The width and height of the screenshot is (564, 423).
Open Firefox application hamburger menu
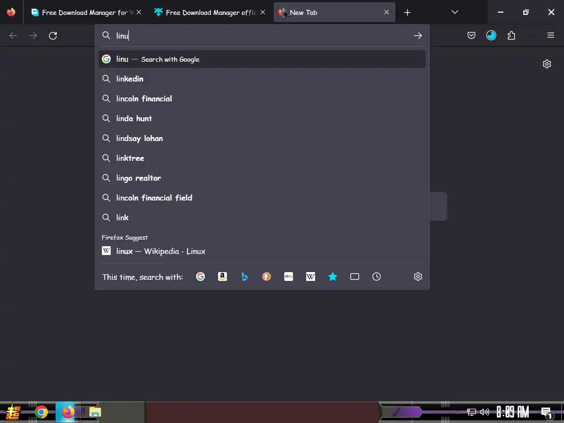550,35
